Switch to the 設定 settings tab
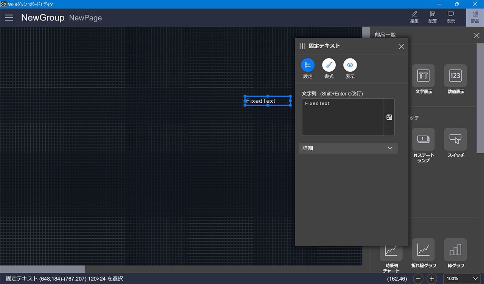 click(308, 65)
